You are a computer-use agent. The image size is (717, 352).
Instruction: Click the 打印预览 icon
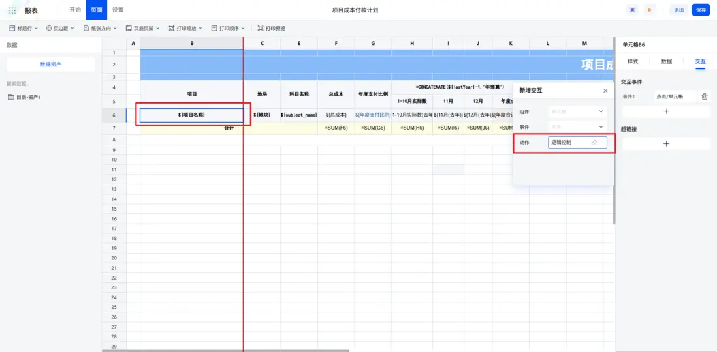260,28
